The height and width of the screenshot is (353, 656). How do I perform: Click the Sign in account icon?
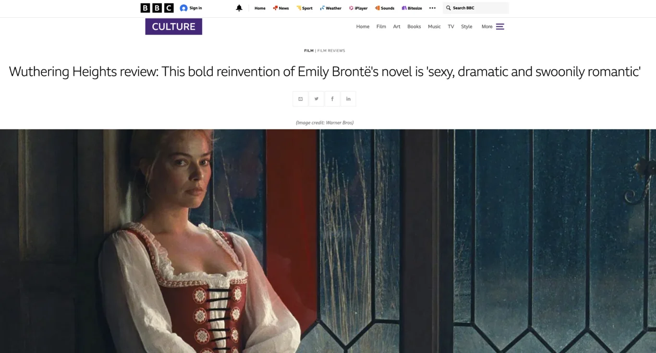click(183, 8)
